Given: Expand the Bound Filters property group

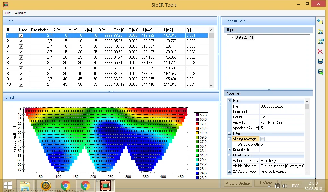Looking at the screenshot, I should click(229, 150).
